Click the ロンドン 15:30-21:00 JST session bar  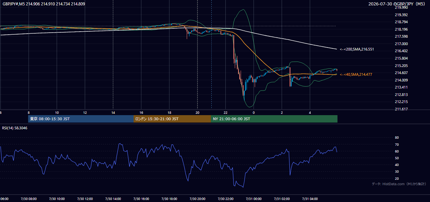tap(172, 119)
